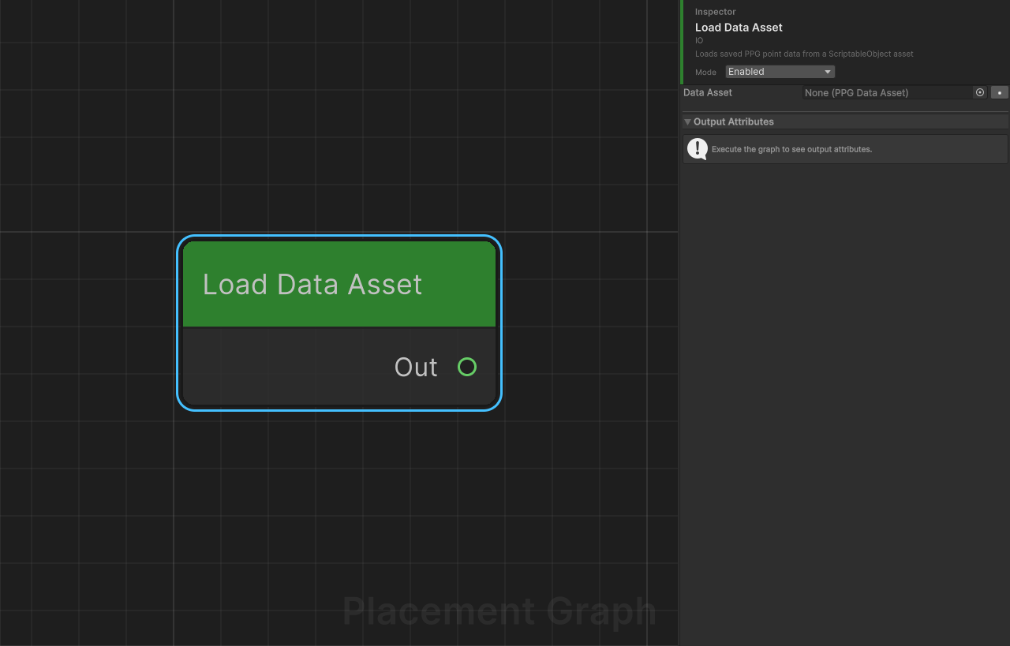Click the Mode label in the Inspector
Viewport: 1010px width, 646px height.
705,72
